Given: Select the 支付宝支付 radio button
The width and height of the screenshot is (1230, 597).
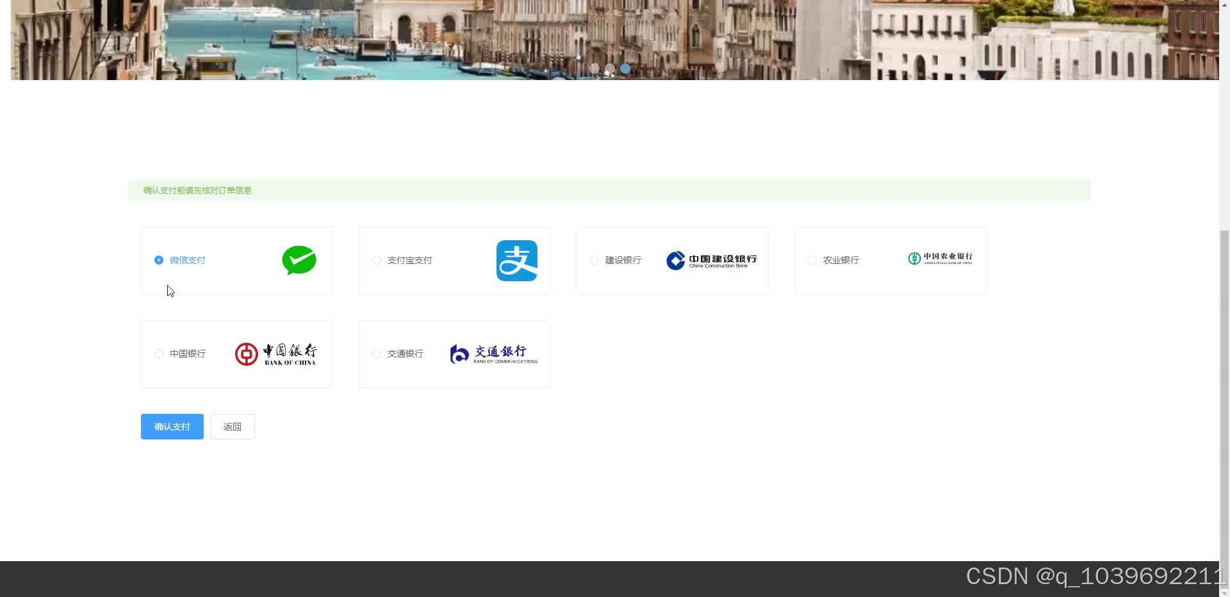Looking at the screenshot, I should pyautogui.click(x=377, y=260).
